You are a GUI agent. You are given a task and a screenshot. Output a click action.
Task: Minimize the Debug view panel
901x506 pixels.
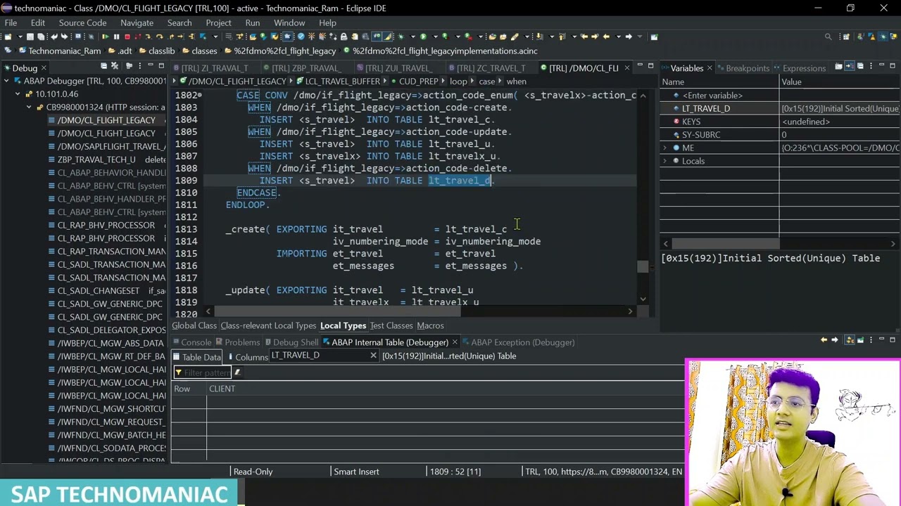(x=151, y=66)
